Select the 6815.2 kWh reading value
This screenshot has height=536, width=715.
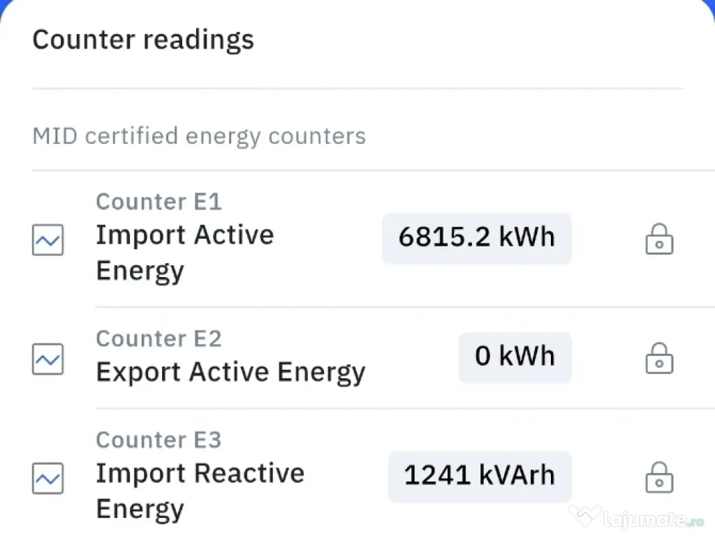pyautogui.click(x=477, y=238)
